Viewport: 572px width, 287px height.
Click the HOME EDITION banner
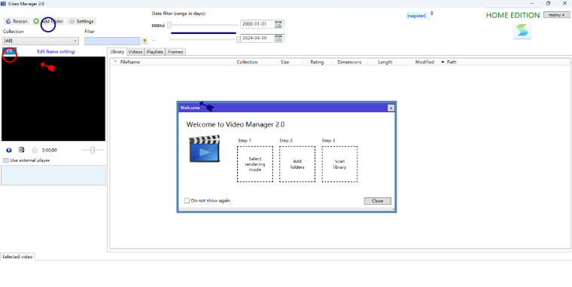[513, 15]
